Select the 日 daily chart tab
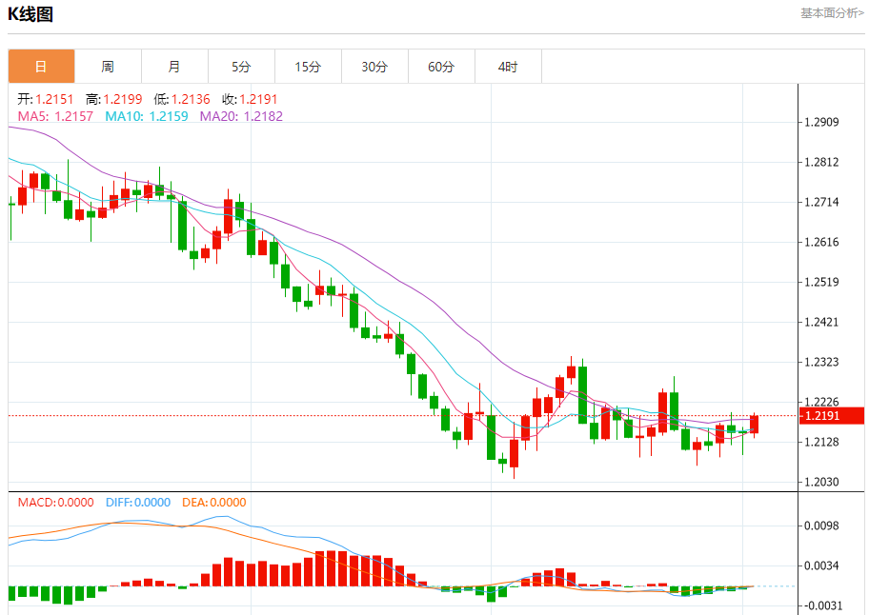The image size is (869, 615). click(42, 67)
